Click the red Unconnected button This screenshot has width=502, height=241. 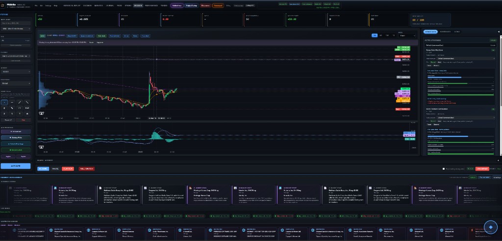tap(482, 169)
